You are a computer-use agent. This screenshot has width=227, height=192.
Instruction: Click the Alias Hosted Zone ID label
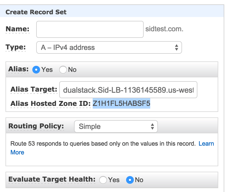50,104
